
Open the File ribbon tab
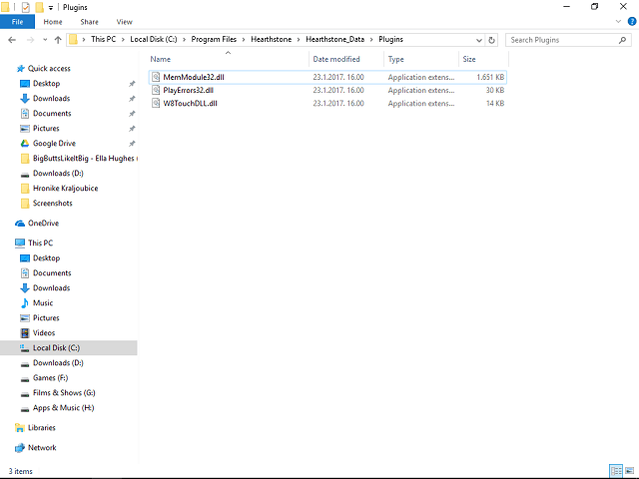17,22
